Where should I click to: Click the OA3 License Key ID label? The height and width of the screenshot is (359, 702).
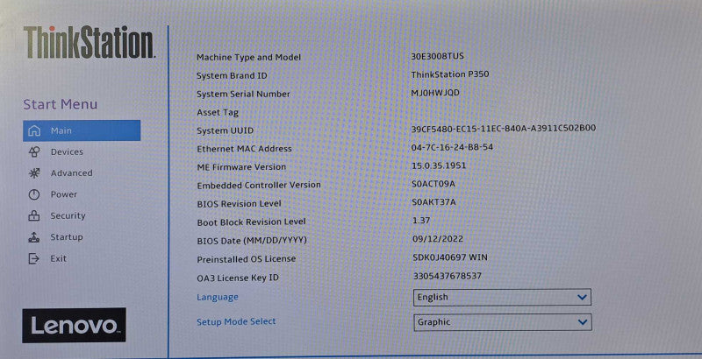[238, 278]
